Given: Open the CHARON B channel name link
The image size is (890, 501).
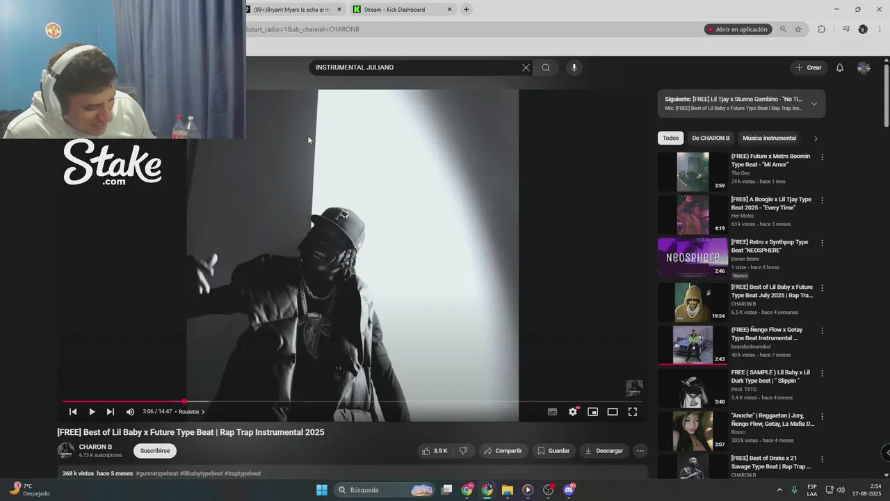Looking at the screenshot, I should (95, 447).
